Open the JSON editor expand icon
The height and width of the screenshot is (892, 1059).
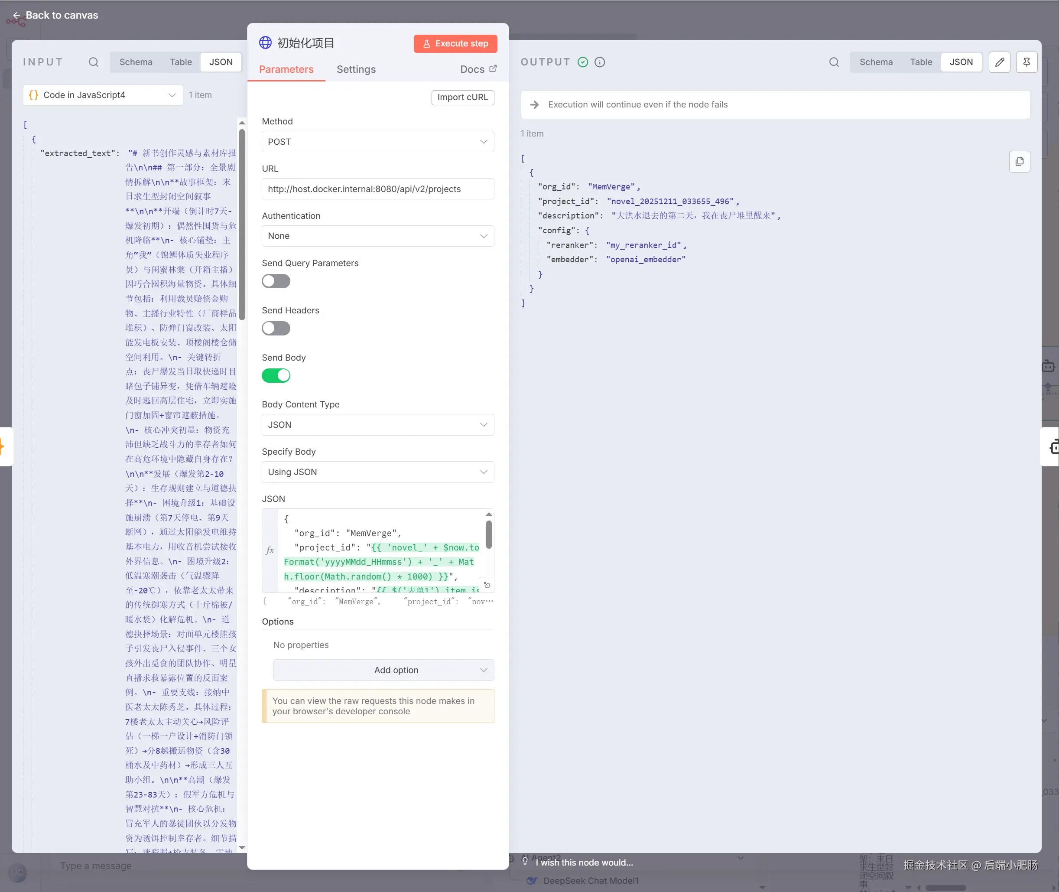tap(487, 585)
